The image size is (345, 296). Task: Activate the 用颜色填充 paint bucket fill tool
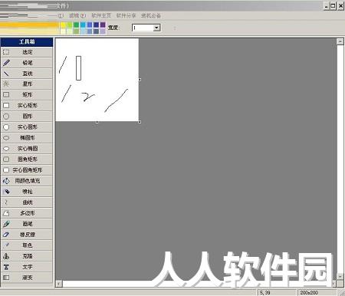[27, 181]
